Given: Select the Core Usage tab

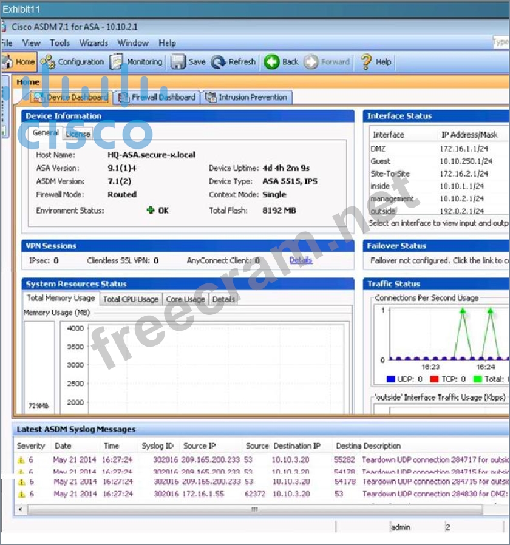Looking at the screenshot, I should 185,299.
